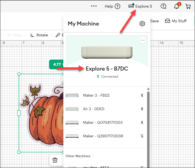Click the Bluetooth icon for Maker - Q070417I1303
The image size is (195, 168).
142,122
